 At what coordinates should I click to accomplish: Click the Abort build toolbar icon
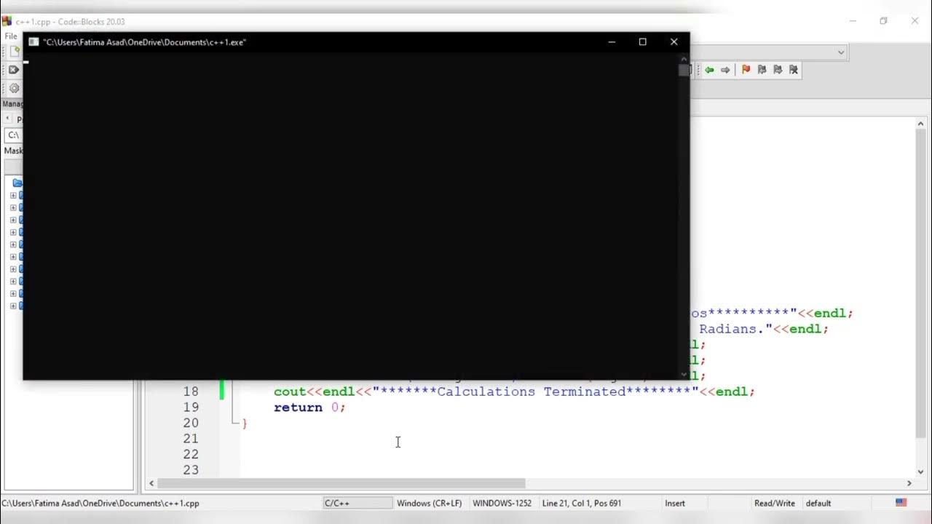point(13,70)
